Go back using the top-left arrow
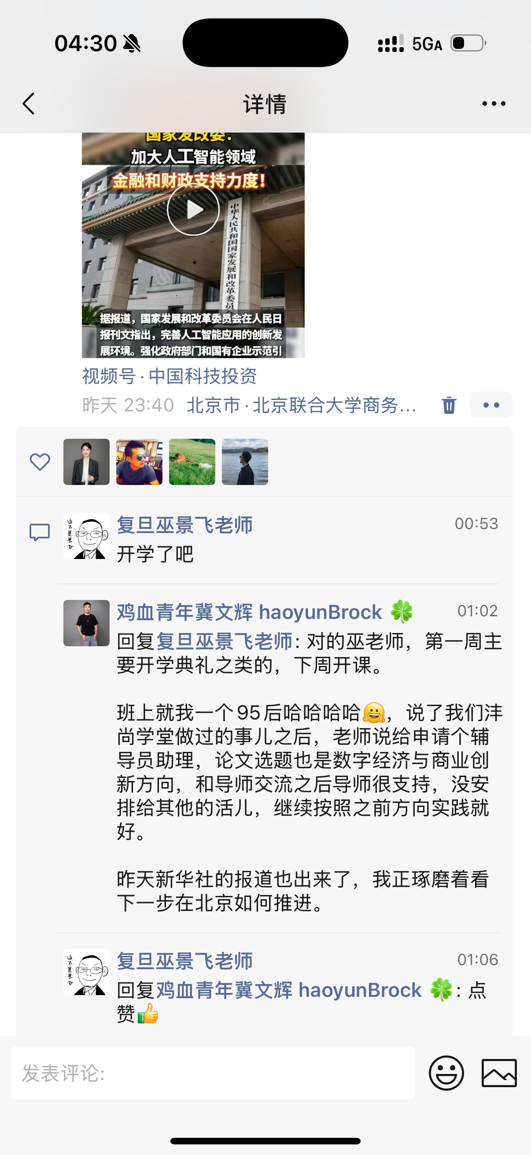The width and height of the screenshot is (531, 1155). (x=29, y=104)
